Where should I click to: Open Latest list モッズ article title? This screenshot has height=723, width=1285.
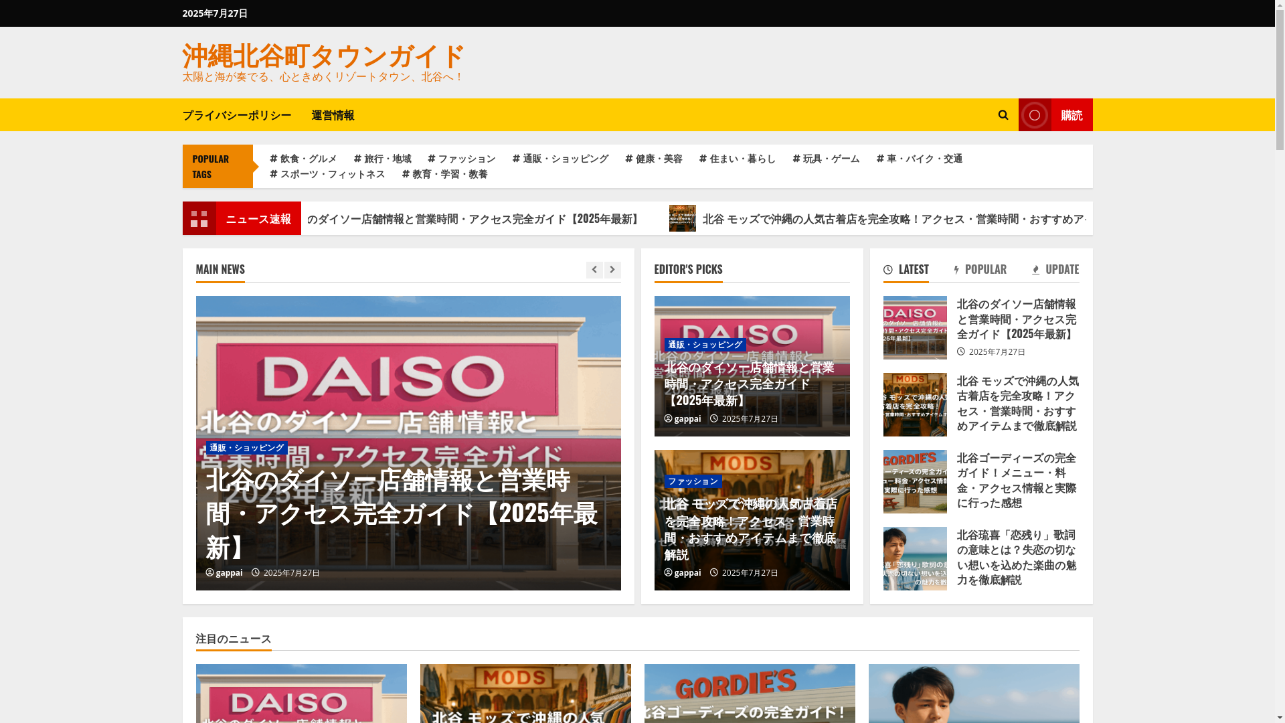[1017, 404]
